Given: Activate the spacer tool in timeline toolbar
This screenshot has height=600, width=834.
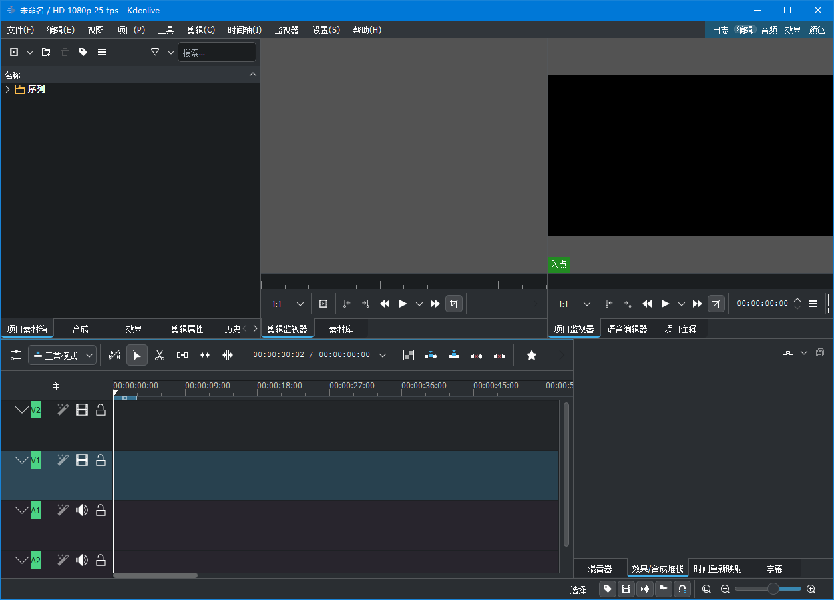Looking at the screenshot, I should 182,356.
